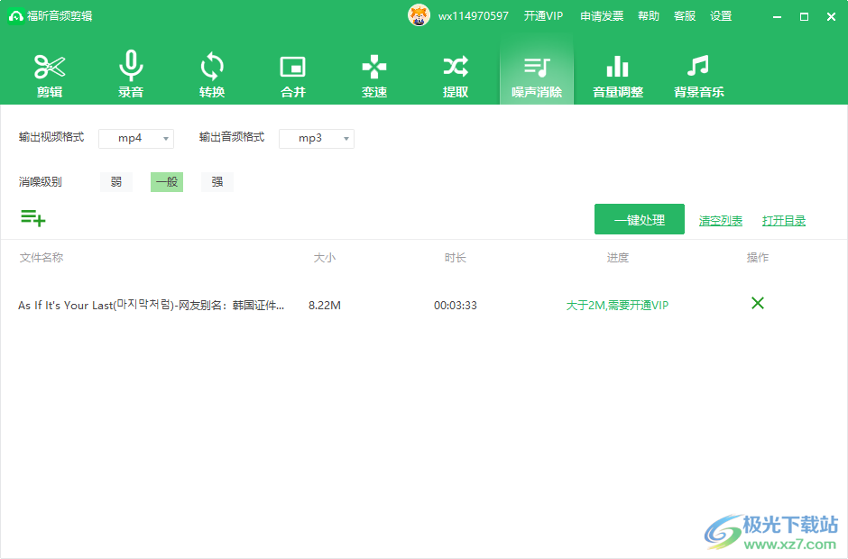Open the 帮助 help menu
The width and height of the screenshot is (848, 559).
[x=649, y=16]
